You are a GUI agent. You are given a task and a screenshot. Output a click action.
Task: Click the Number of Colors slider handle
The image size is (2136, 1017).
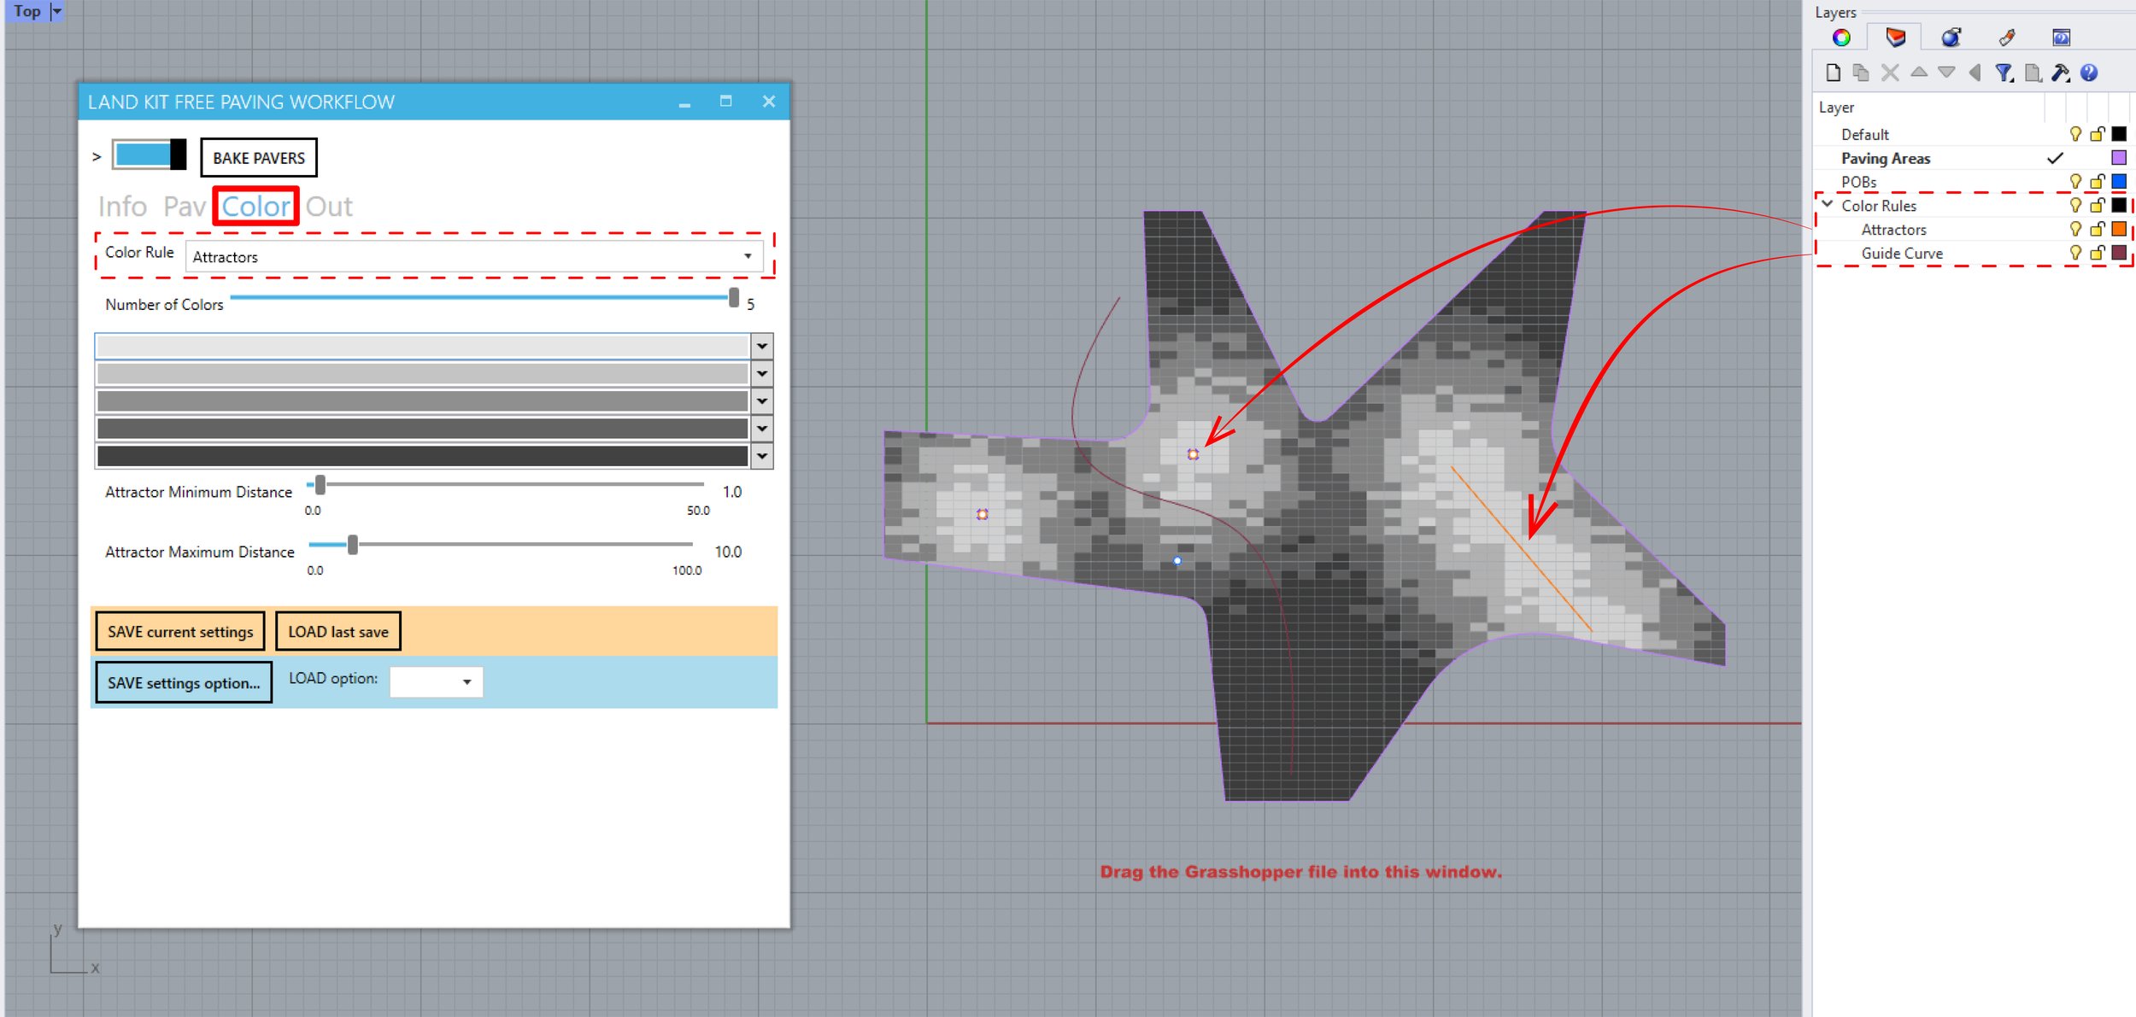click(733, 298)
